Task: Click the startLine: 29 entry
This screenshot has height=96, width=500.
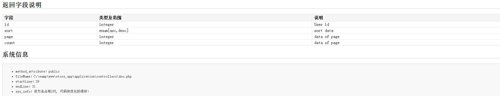Action: point(27,81)
